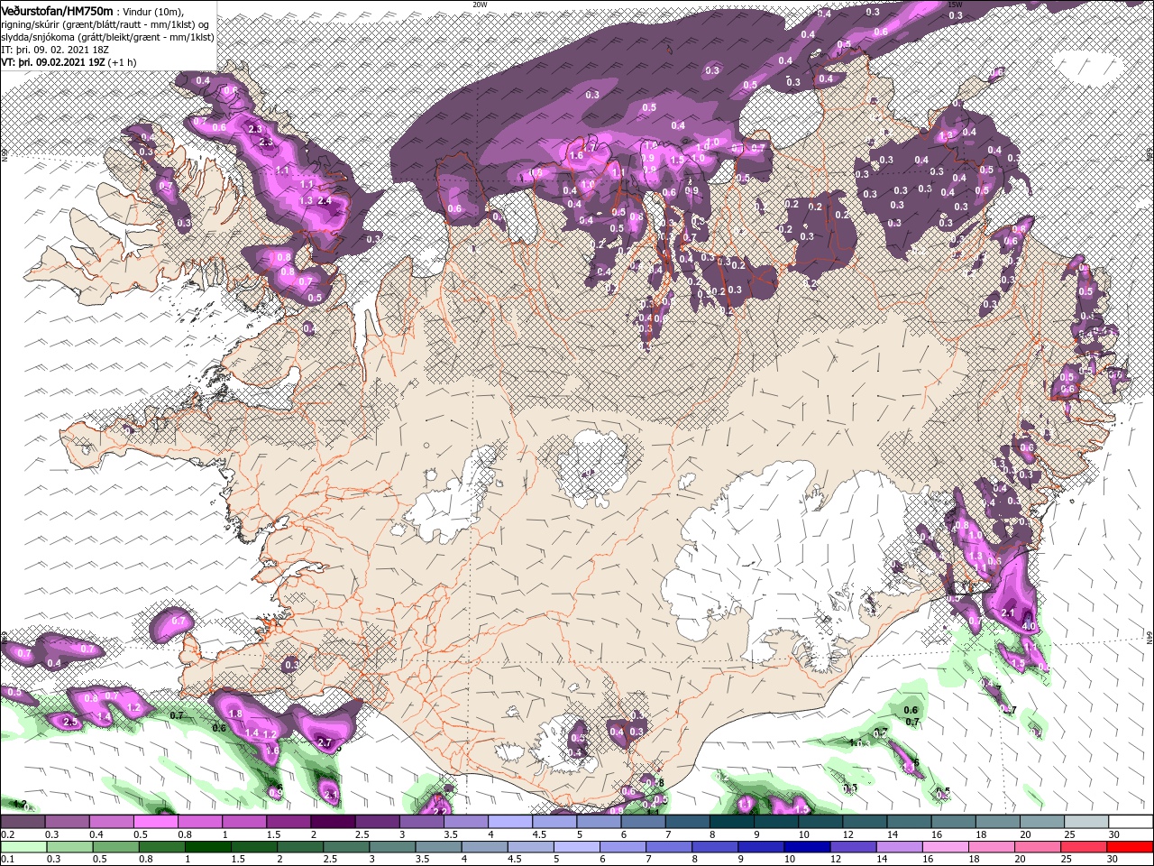Pick the dark green rain swatch at 1
The height and width of the screenshot is (866, 1154).
(208, 847)
